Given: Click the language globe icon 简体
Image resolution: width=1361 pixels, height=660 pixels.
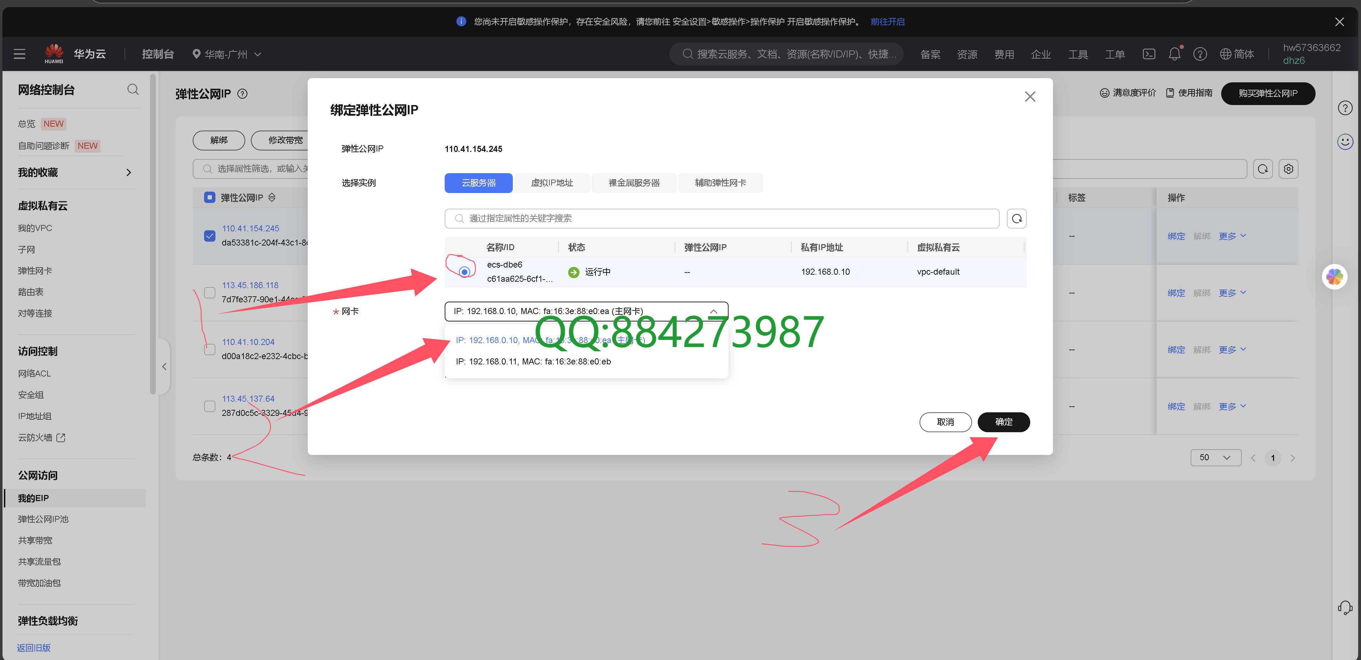Looking at the screenshot, I should (1236, 54).
